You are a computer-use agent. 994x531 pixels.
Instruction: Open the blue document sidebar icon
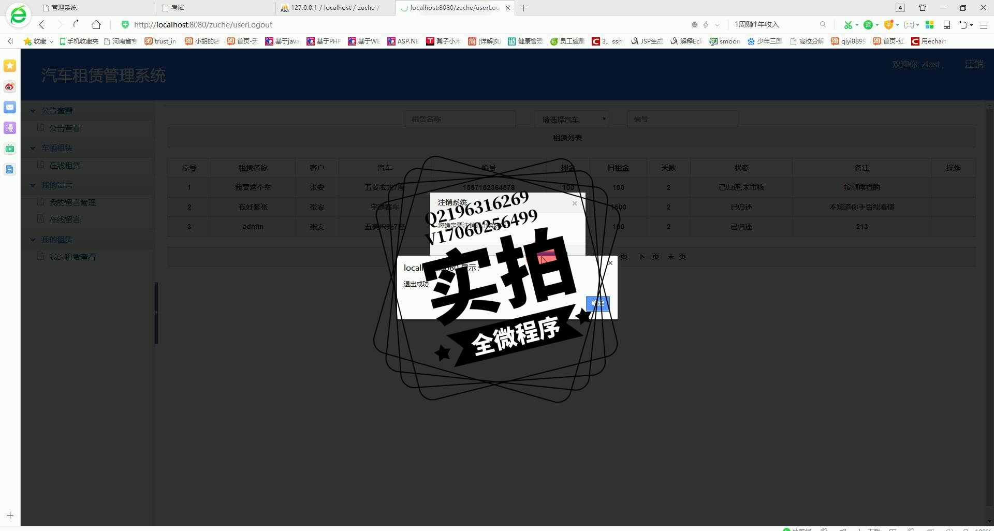point(10,169)
